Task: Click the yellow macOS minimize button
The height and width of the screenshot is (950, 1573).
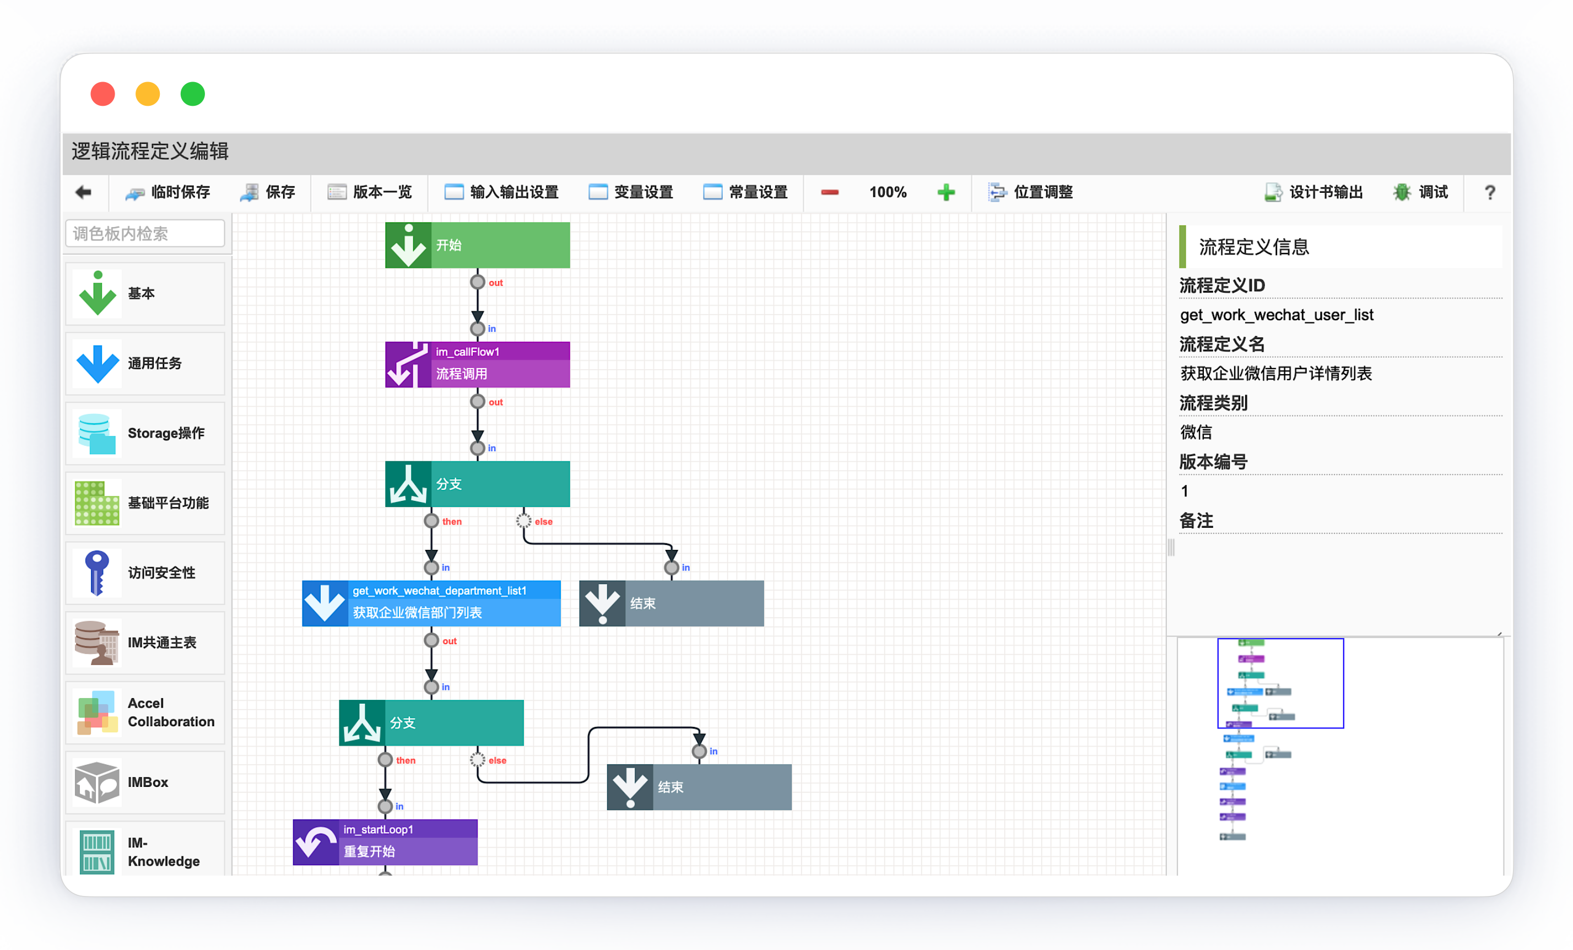Action: click(148, 94)
